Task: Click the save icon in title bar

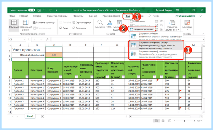Action: [39, 10]
